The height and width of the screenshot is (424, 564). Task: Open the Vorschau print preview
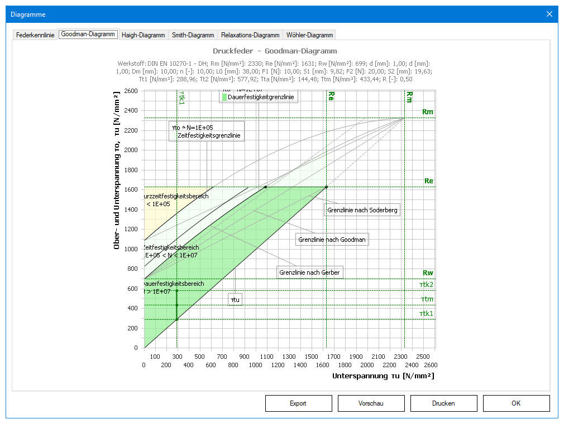point(371,403)
